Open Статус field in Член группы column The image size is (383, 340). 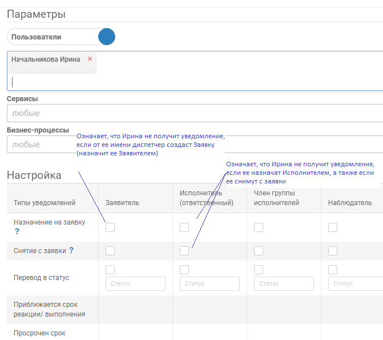(284, 283)
